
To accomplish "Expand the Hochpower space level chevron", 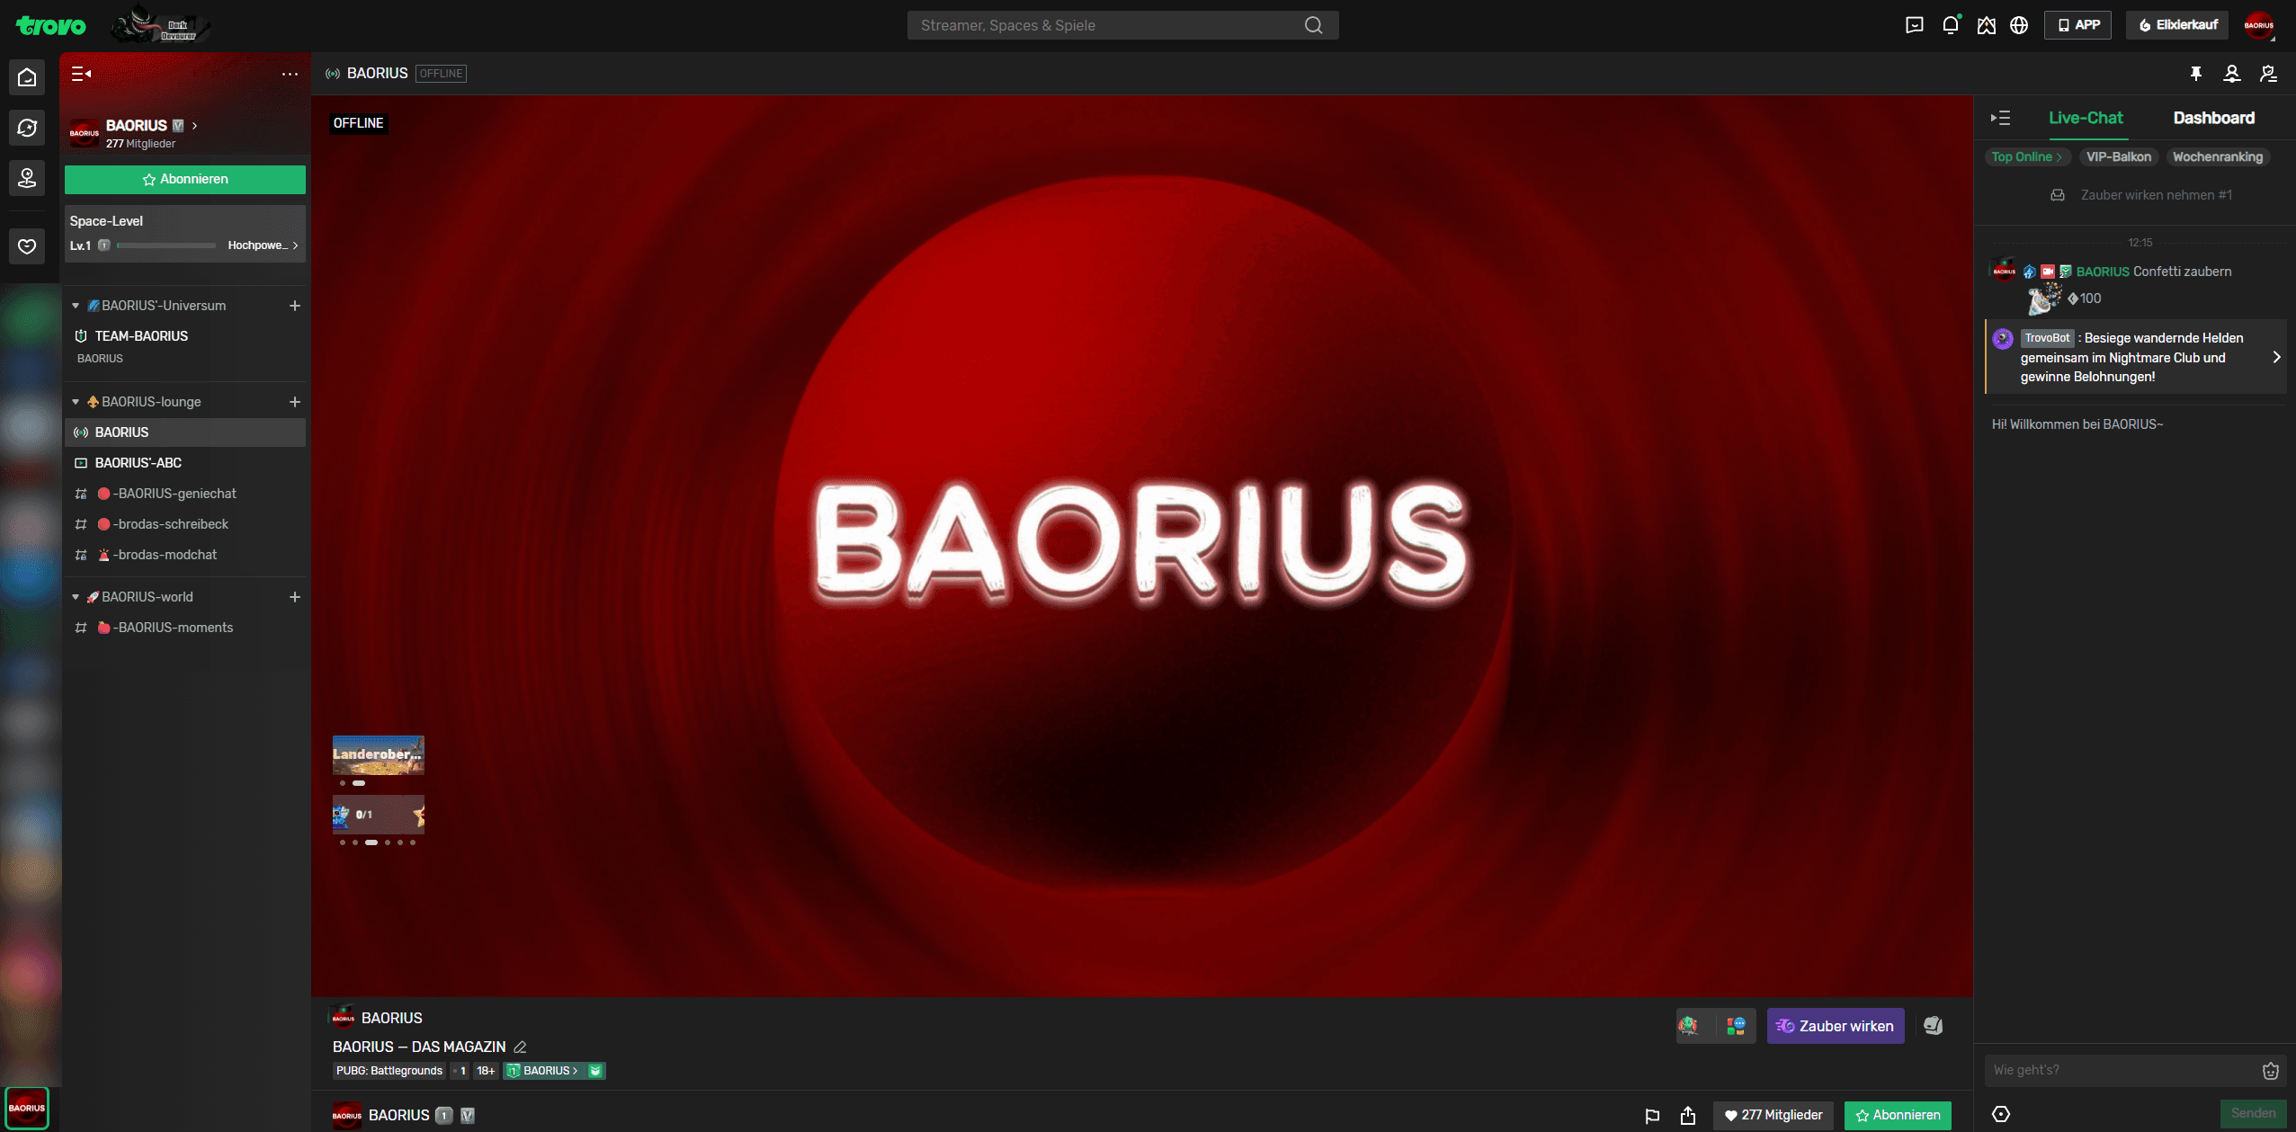I will 295,245.
